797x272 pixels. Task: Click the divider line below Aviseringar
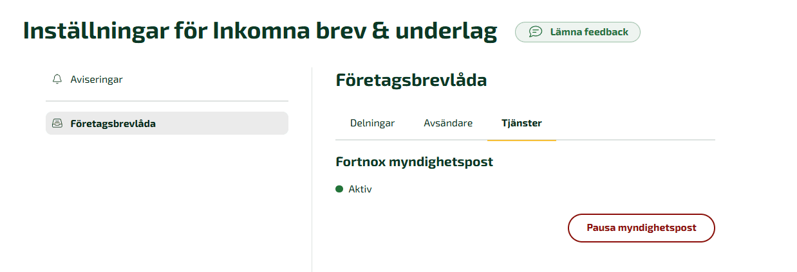pyautogui.click(x=167, y=101)
